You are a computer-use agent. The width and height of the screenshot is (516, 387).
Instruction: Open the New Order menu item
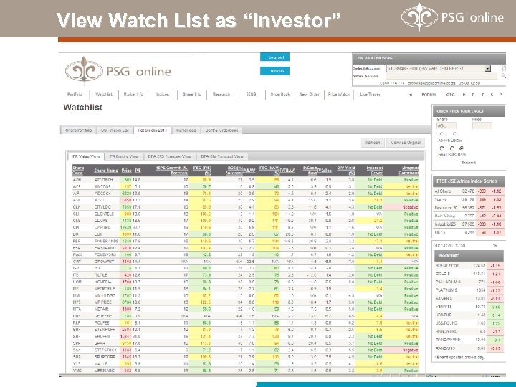(x=310, y=95)
